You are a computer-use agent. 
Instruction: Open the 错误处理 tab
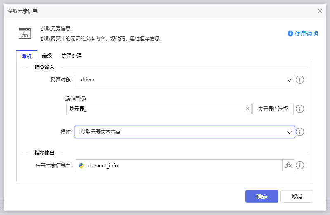pyautogui.click(x=72, y=56)
